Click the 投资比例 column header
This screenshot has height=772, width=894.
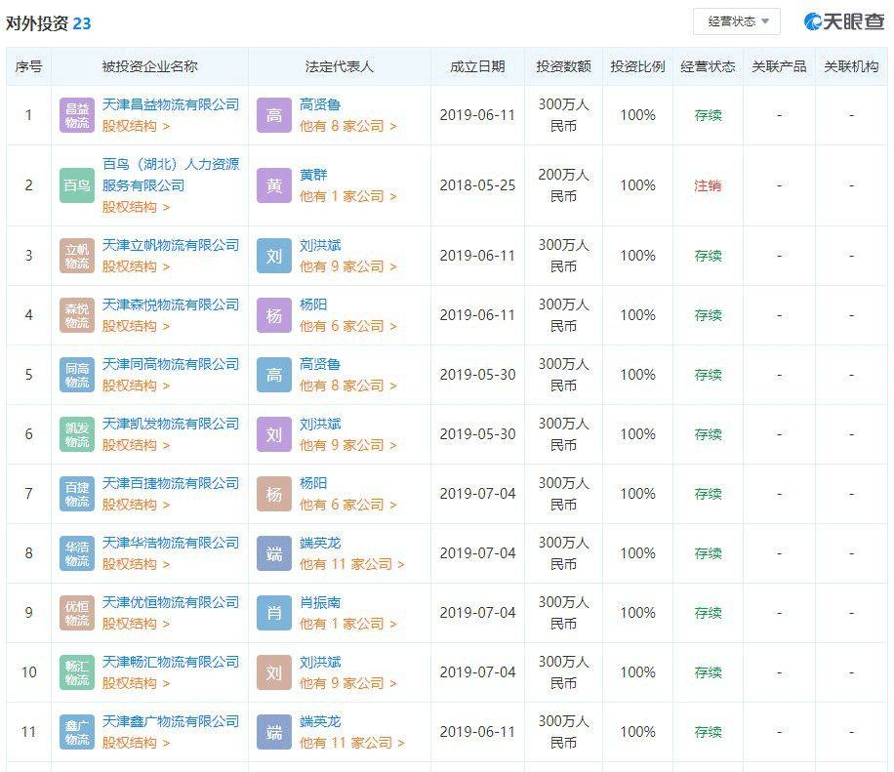[x=637, y=66]
